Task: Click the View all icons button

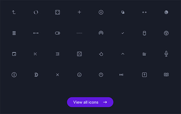Action: (90, 102)
